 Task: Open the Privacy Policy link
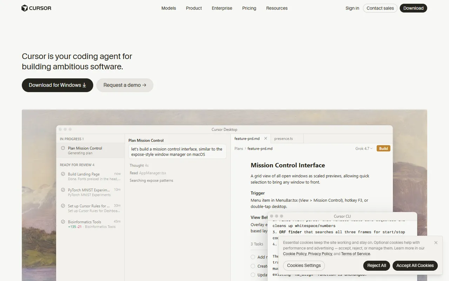click(320, 254)
